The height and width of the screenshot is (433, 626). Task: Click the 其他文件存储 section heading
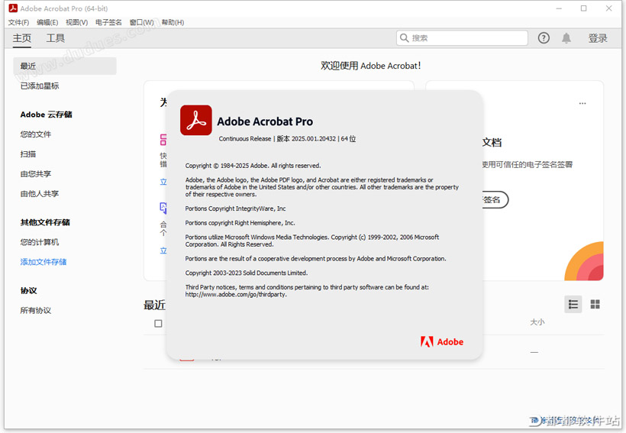[x=45, y=222]
